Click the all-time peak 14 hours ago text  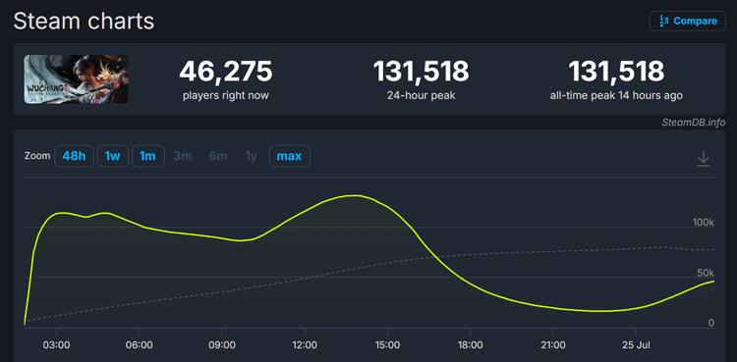click(616, 96)
